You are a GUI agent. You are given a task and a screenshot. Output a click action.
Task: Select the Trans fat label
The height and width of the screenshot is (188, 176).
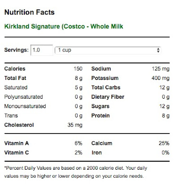coord(11,116)
